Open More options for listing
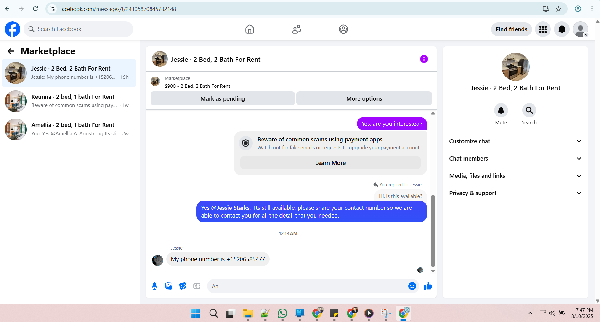This screenshot has width=600, height=322. coord(364,98)
